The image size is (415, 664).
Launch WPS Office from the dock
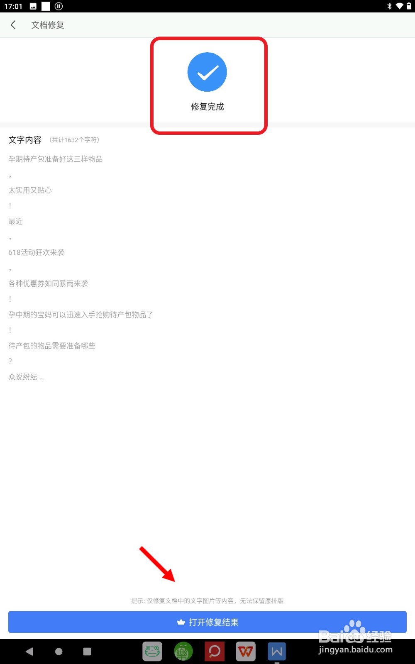(246, 651)
